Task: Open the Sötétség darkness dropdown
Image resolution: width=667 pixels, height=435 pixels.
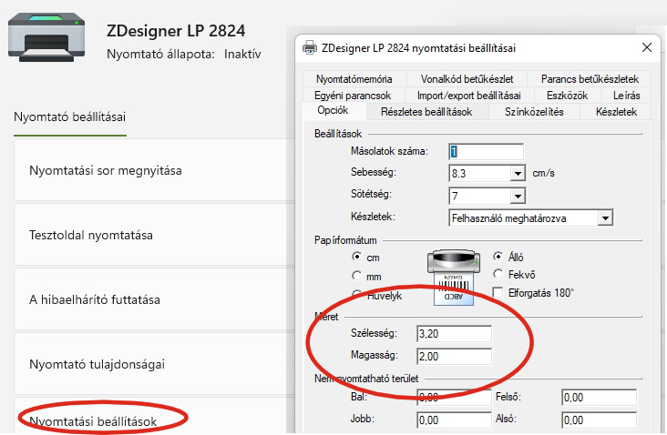Action: (518, 196)
